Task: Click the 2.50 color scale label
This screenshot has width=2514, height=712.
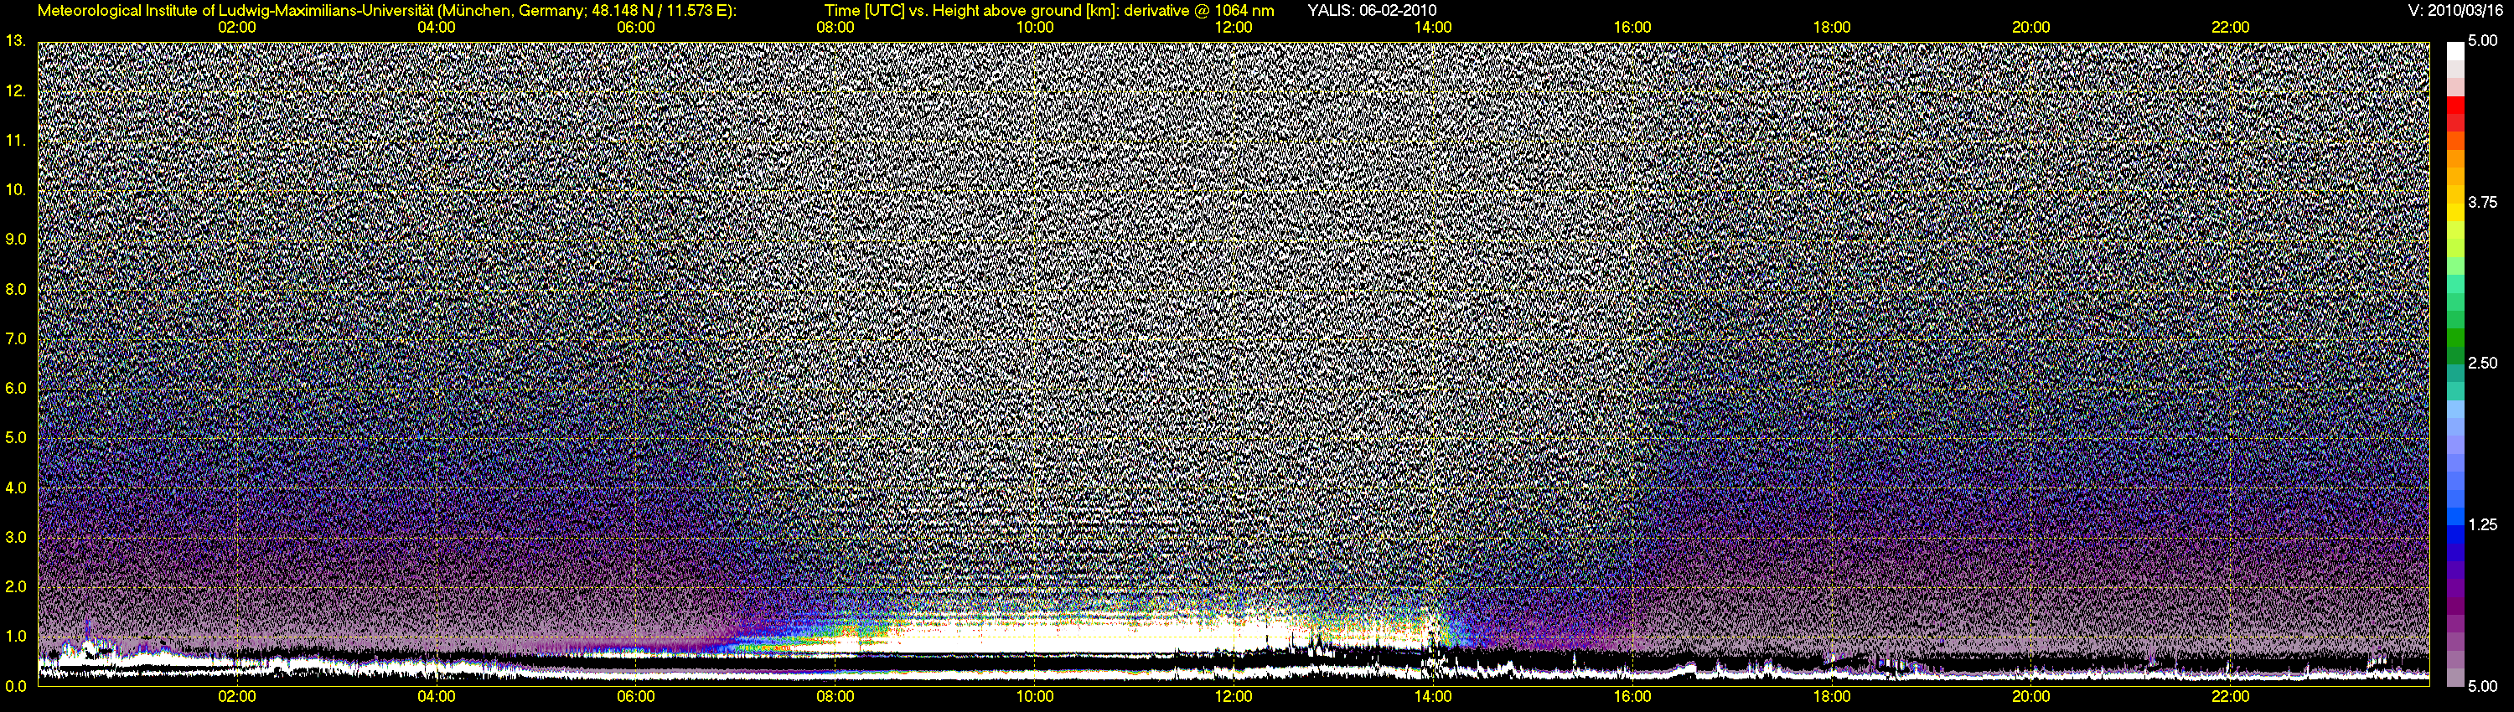Action: click(x=2483, y=363)
